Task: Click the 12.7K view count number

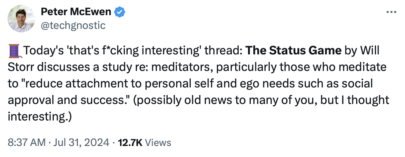Action: click(130, 142)
